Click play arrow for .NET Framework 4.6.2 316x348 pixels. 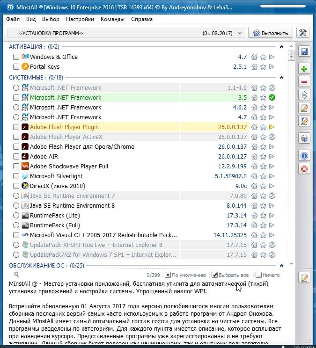coord(272,108)
